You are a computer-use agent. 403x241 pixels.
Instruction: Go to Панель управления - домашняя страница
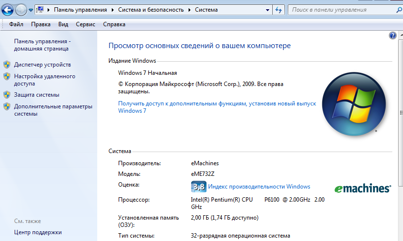(x=42, y=45)
